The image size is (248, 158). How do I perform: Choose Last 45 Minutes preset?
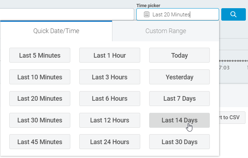tap(40, 142)
